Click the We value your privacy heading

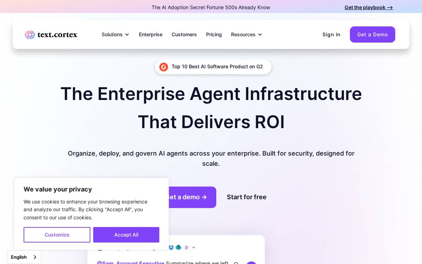point(58,189)
